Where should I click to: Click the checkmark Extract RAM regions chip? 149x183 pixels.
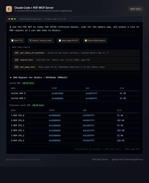tap(95, 40)
